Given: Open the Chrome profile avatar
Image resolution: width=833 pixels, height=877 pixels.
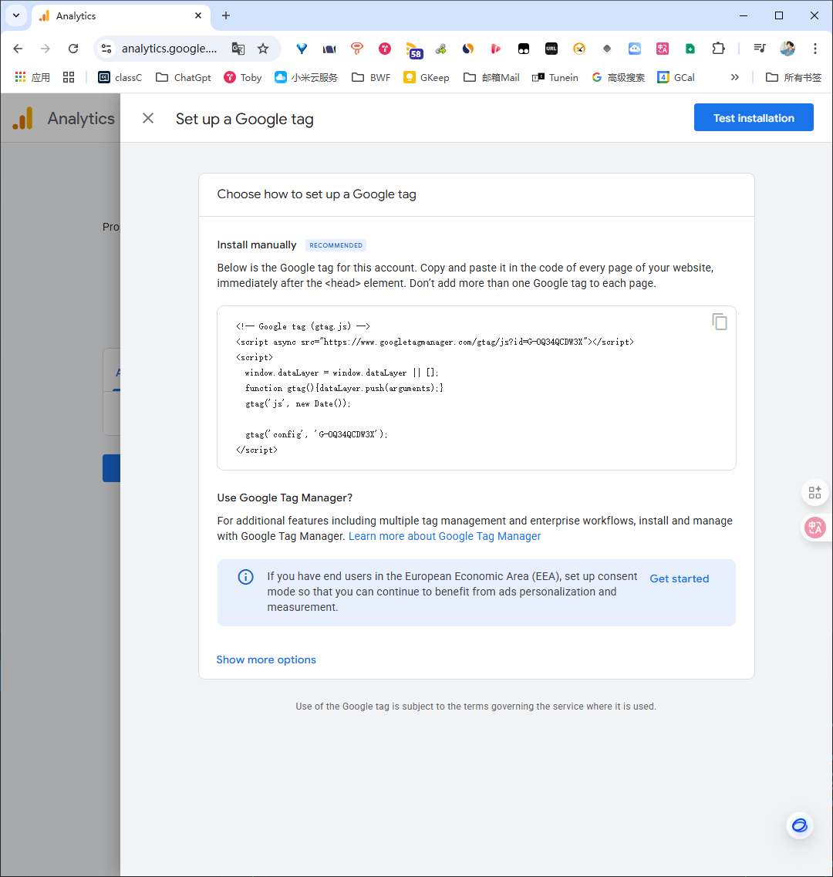Looking at the screenshot, I should click(x=787, y=49).
